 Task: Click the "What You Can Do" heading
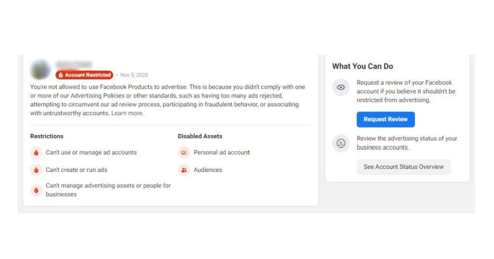click(363, 66)
